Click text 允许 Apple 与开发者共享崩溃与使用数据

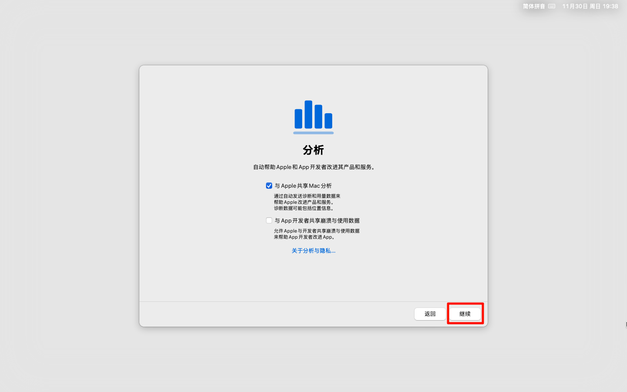point(317,231)
